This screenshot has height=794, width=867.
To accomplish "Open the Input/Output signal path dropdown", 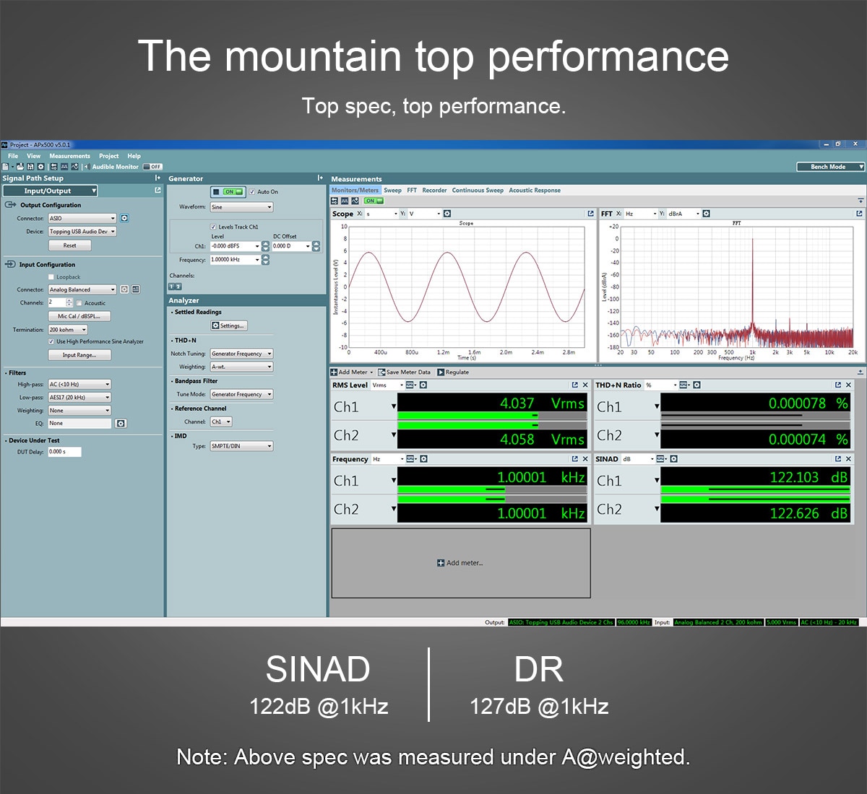I will click(50, 191).
